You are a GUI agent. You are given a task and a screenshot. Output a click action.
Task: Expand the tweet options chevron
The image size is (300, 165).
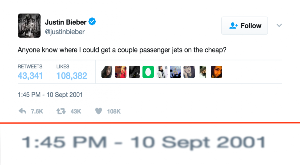(x=279, y=25)
